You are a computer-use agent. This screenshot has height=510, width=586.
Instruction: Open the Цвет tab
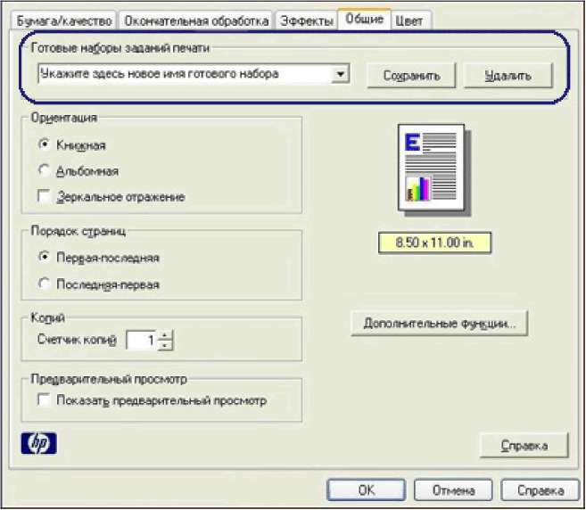409,20
